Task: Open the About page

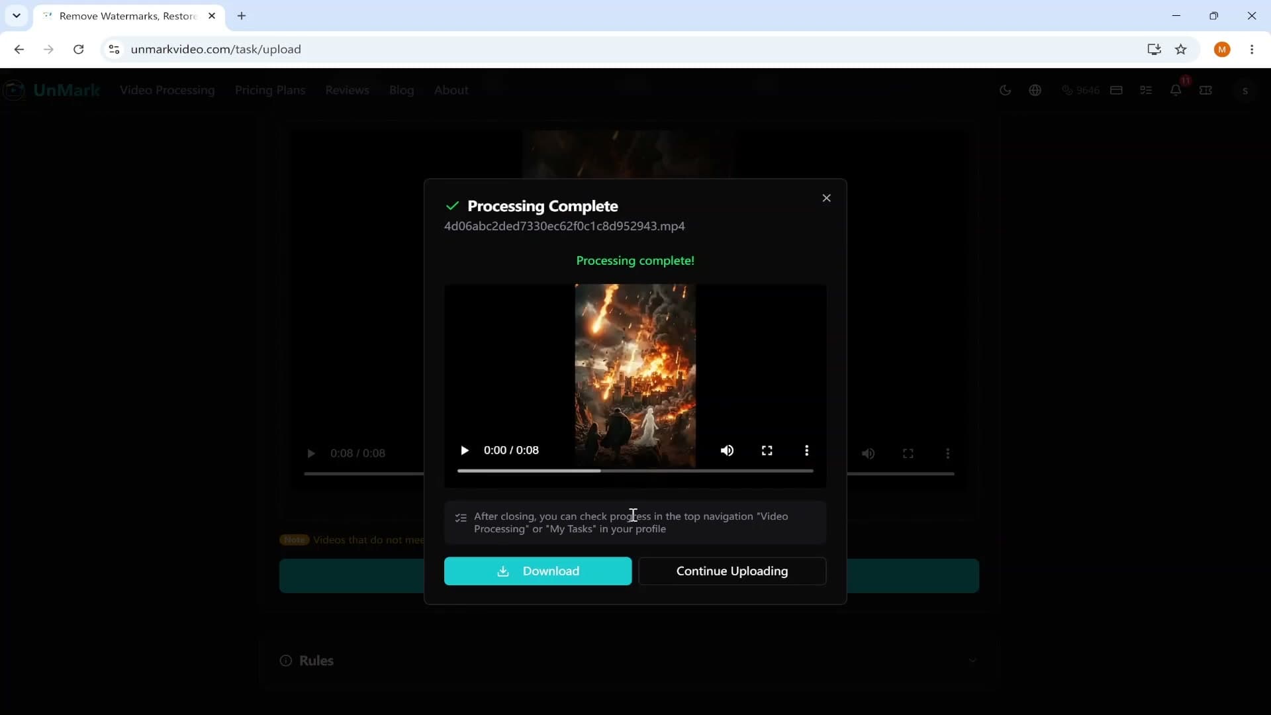Action: tap(451, 90)
